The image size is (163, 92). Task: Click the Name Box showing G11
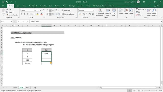click(x=6, y=21)
